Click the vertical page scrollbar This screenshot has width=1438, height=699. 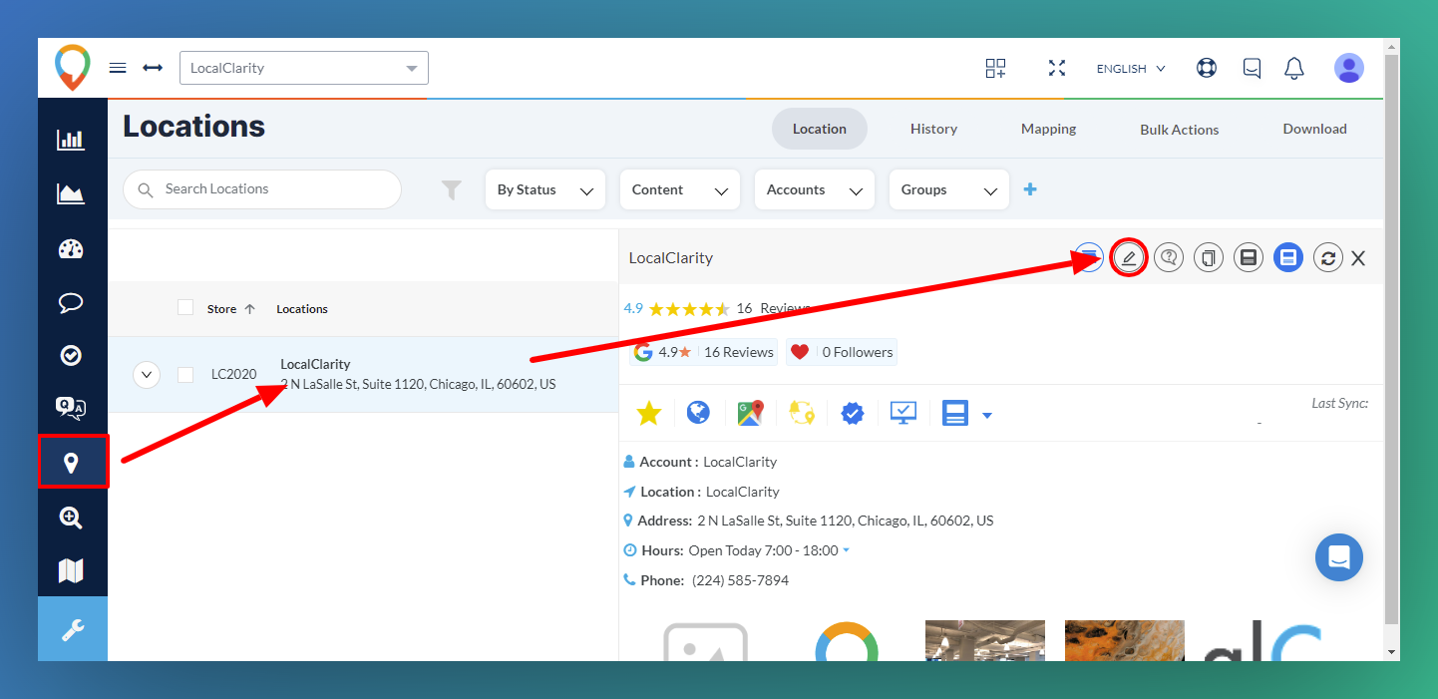pos(1392,339)
